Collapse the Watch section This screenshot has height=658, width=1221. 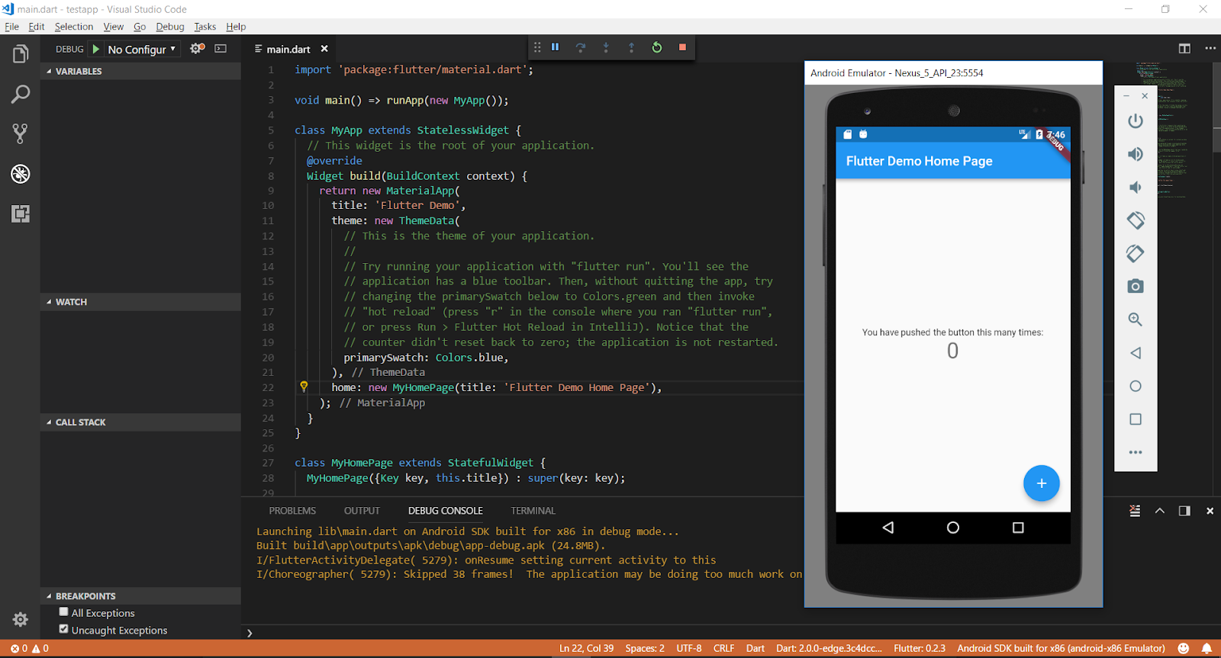coord(140,302)
